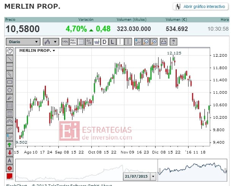Image resolution: width=231 pixels, height=186 pixels.
Task: Open the 21/07/2015 date dropdown arrow
Action: point(153,176)
